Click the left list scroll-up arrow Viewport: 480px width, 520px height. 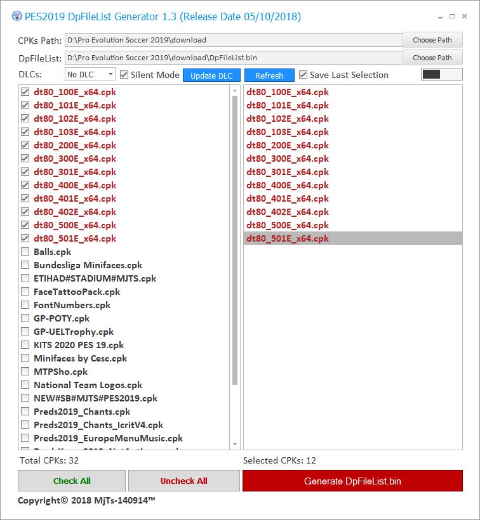point(235,91)
